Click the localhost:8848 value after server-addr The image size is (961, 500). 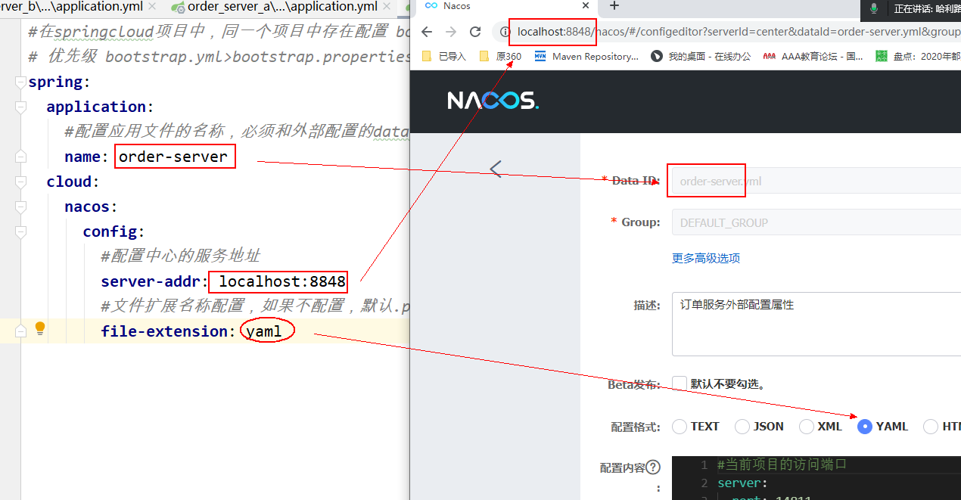[x=282, y=281]
